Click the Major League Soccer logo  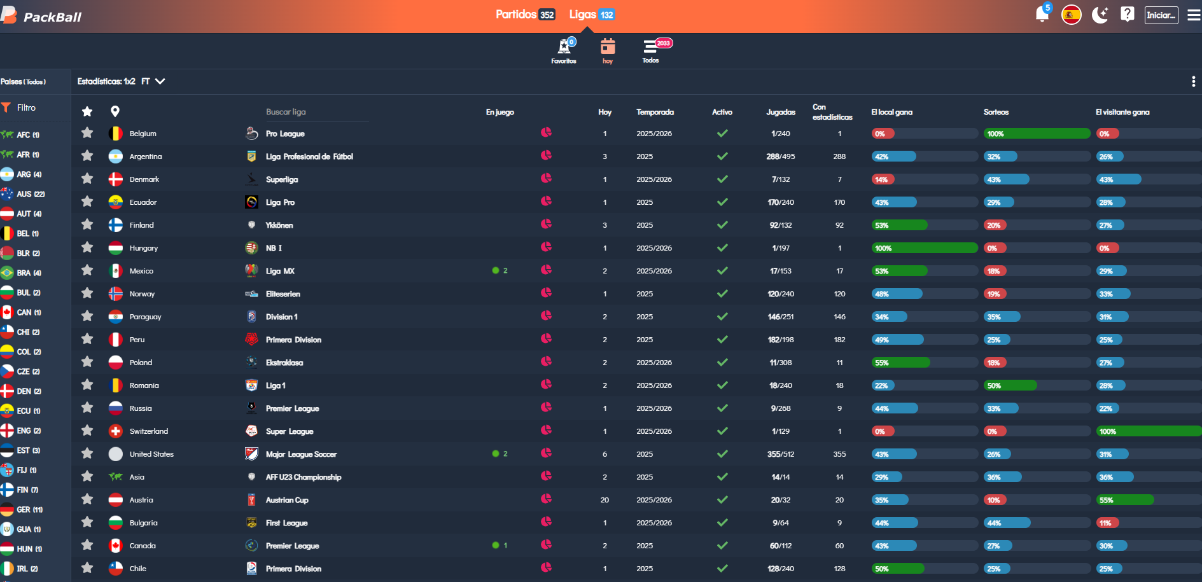click(251, 454)
